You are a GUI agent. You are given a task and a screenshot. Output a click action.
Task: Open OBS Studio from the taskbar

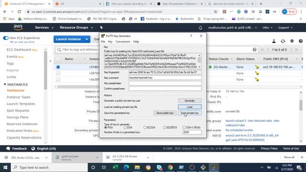tap(192, 167)
